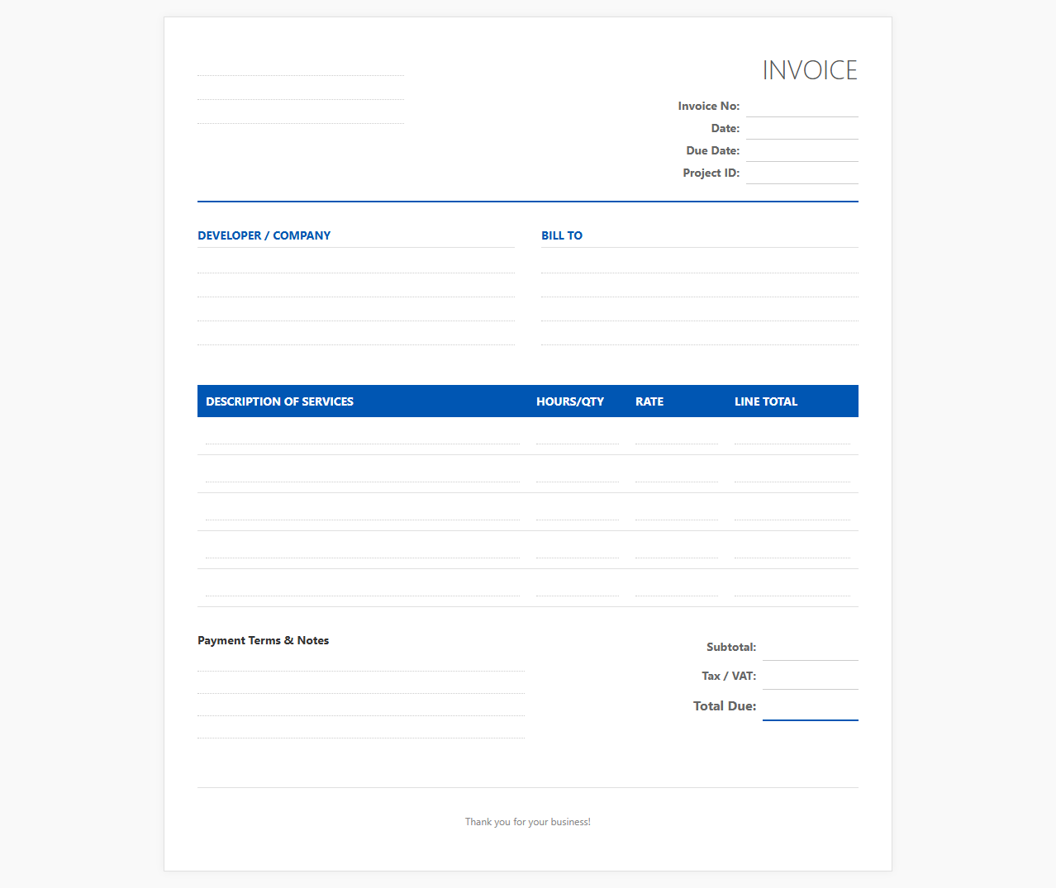Click the Total Due amount field
Screen dimensions: 1056x888
(x=811, y=706)
